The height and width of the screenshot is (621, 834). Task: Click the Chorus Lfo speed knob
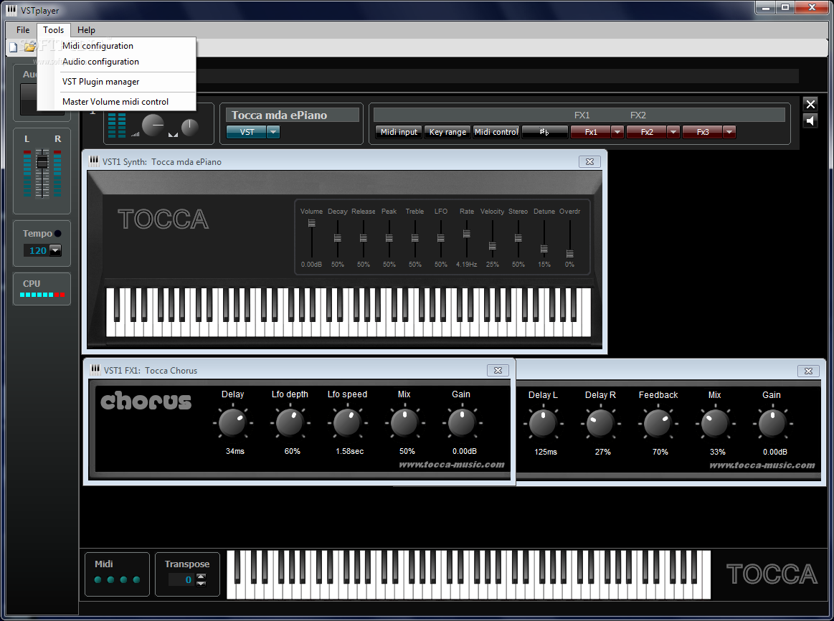(347, 422)
